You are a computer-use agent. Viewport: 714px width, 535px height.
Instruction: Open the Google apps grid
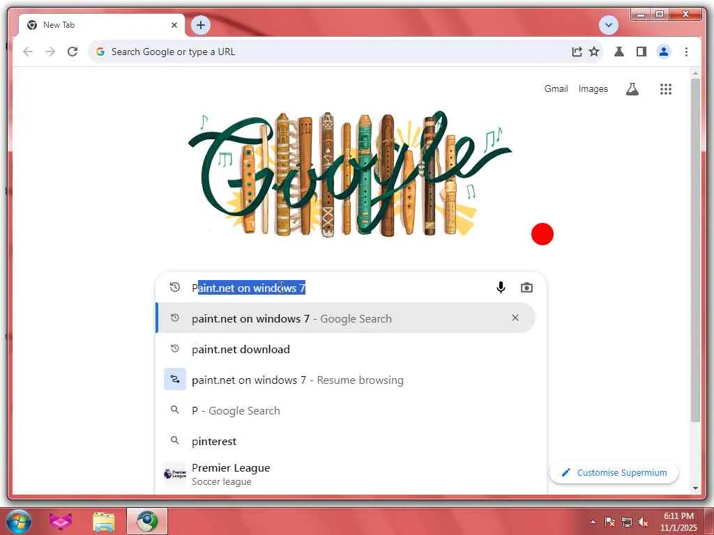tap(666, 89)
